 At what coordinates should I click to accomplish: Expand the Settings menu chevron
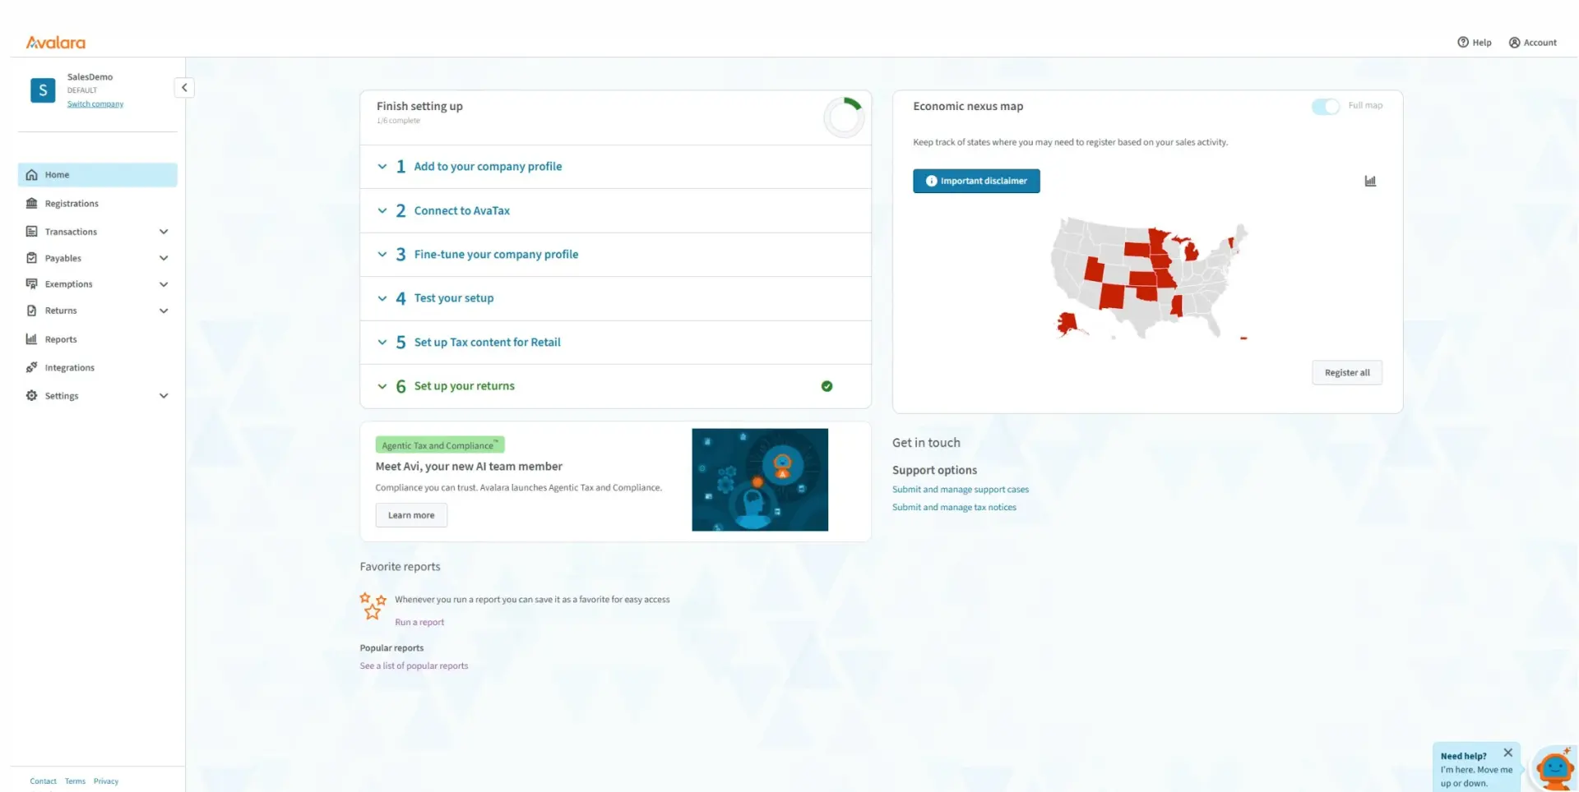click(x=164, y=395)
